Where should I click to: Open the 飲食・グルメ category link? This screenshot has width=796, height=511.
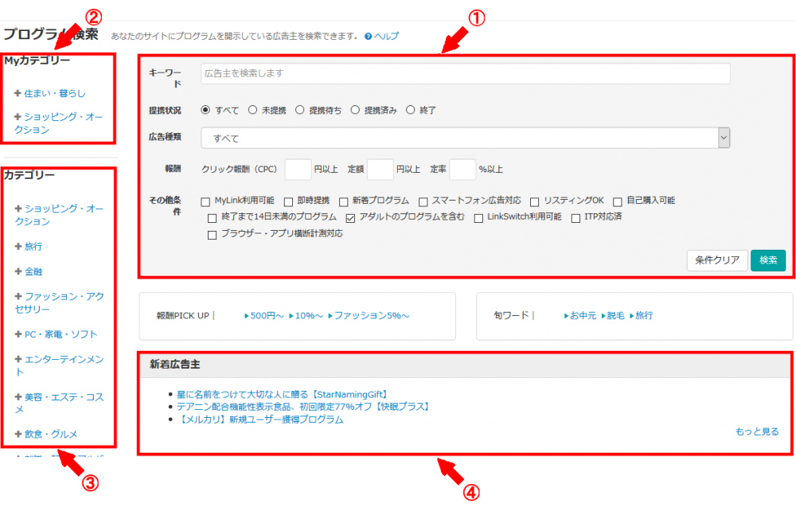coord(51,435)
